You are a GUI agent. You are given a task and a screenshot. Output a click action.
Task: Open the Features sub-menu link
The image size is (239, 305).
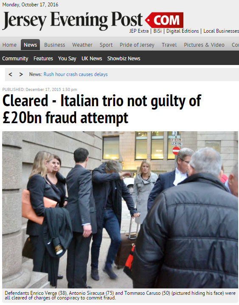tap(43, 58)
